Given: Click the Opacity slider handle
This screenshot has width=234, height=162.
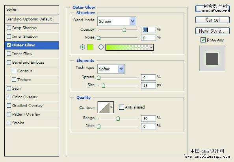Looking at the screenshot, I should coord(124,30).
